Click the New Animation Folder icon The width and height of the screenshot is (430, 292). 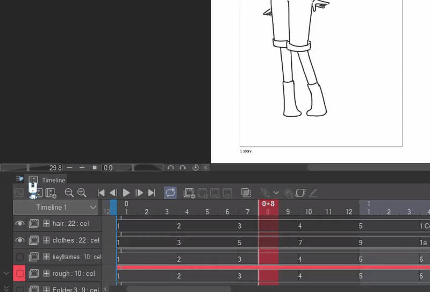tap(189, 193)
